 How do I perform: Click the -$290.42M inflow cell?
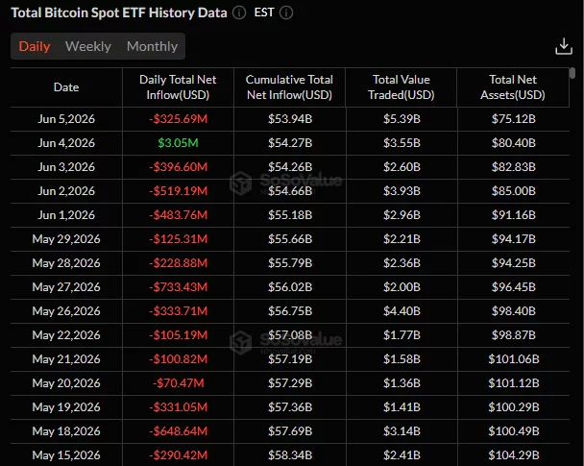[179, 455]
